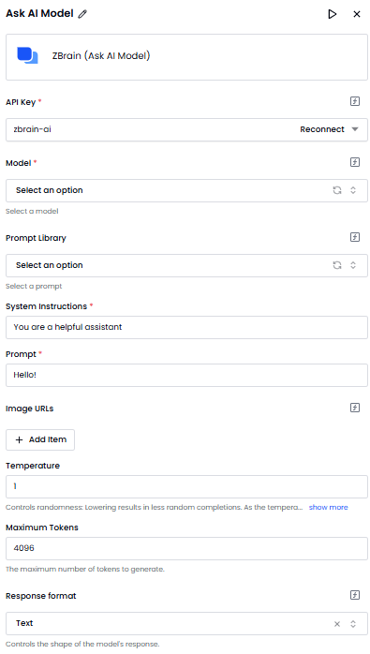Close the Ask AI Model panel
The width and height of the screenshot is (370, 654).
point(357,14)
